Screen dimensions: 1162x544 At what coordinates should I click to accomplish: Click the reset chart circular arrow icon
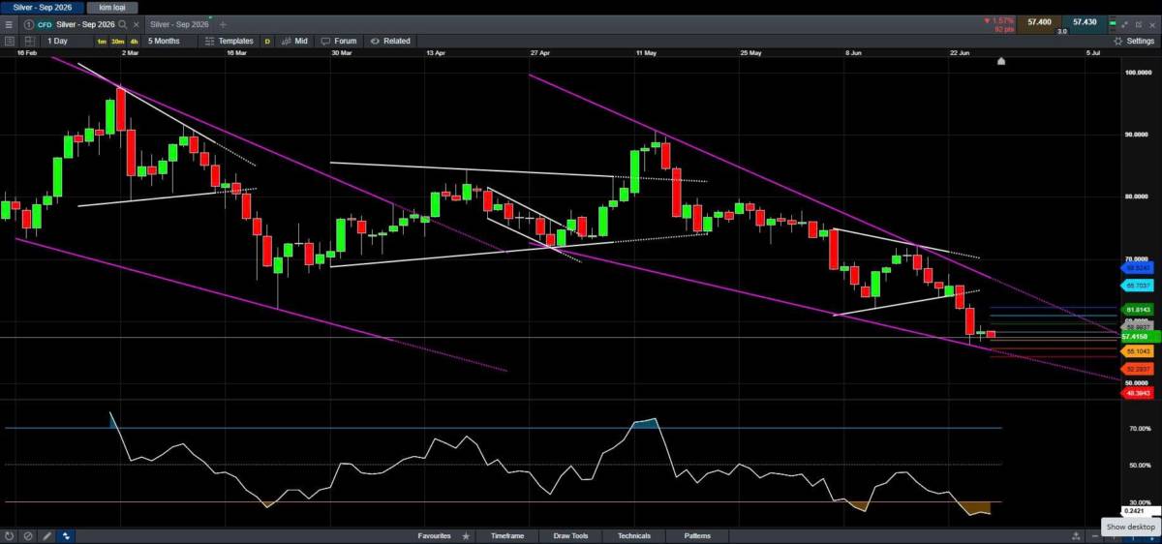[9, 535]
